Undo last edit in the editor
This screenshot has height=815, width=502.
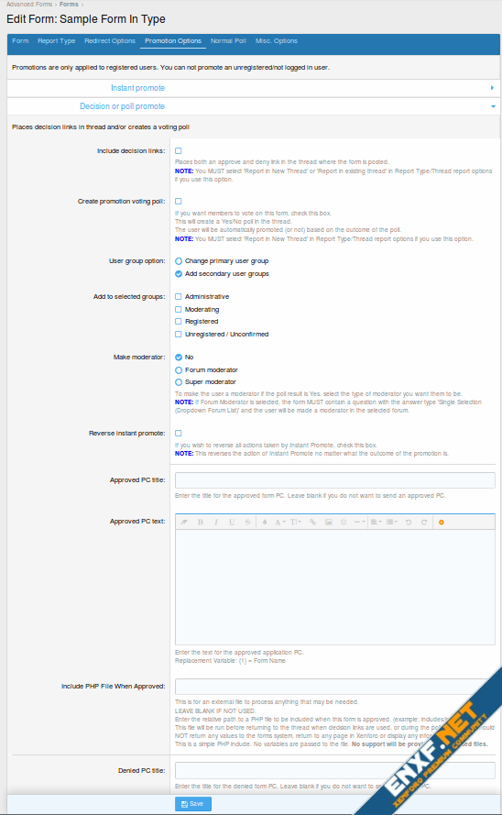coord(409,522)
